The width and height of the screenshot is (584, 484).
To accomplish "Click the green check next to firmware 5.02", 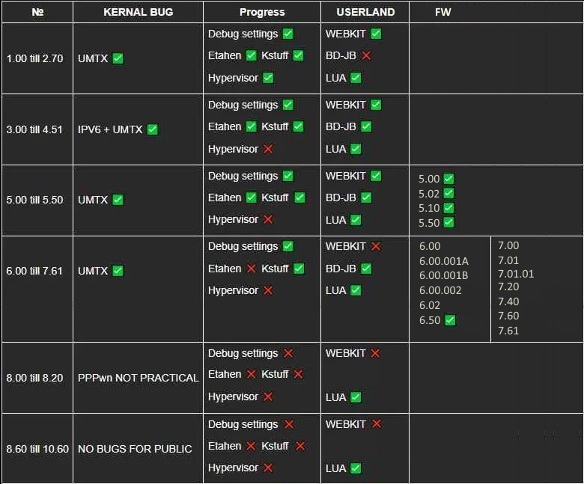I will pos(448,194).
